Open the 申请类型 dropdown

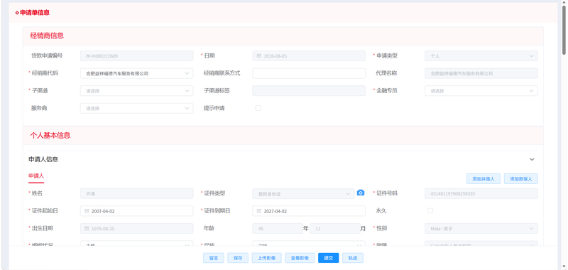(481, 56)
